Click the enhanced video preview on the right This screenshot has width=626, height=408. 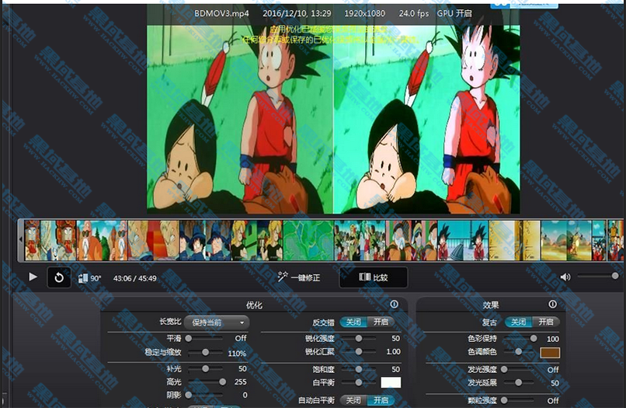point(426,119)
